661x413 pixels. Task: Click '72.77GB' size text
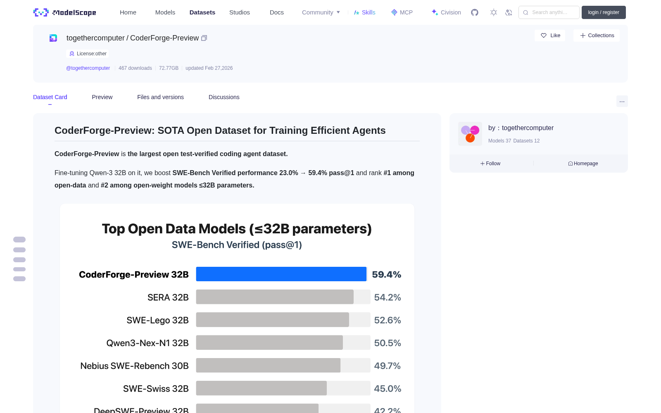[x=169, y=68]
